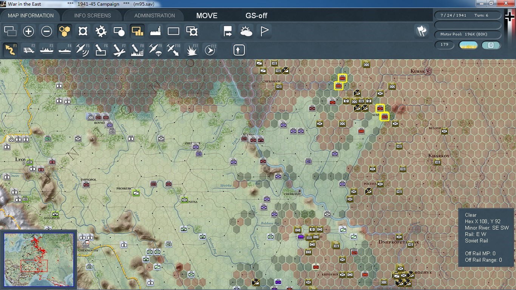Click the Cherkassy city label on map

[x=292, y=194]
